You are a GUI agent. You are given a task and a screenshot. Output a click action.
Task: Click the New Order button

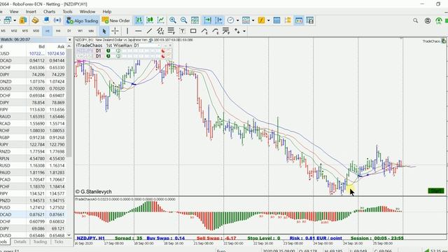(116, 20)
